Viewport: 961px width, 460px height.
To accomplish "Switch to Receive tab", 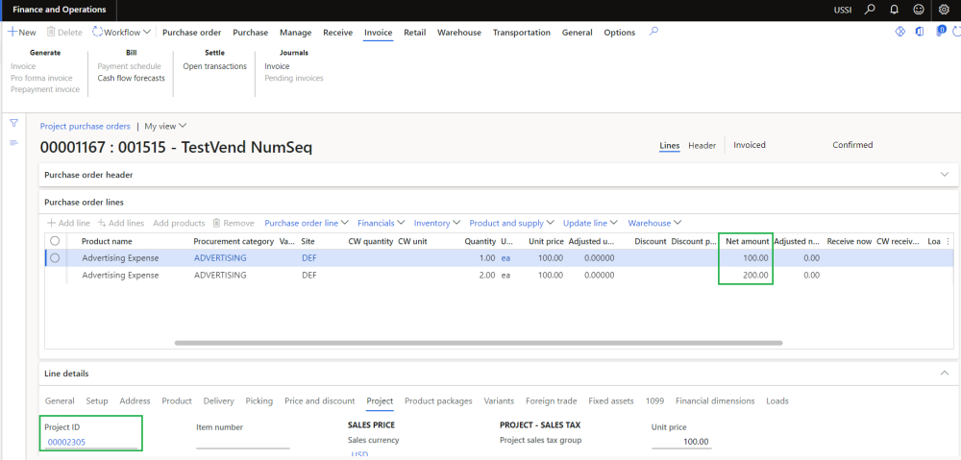I will [x=337, y=33].
